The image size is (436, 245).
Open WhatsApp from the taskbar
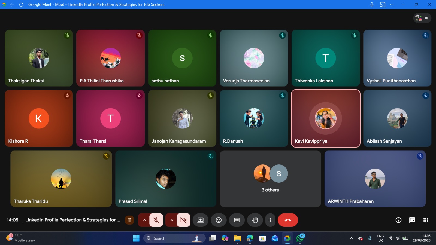click(300, 238)
